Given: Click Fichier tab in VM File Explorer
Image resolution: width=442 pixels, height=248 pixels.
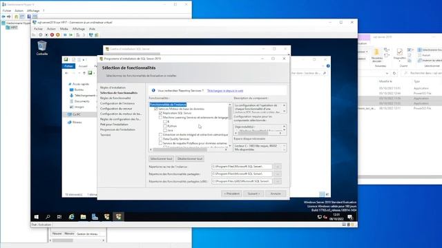Looking at the screenshot, I should (68, 66).
